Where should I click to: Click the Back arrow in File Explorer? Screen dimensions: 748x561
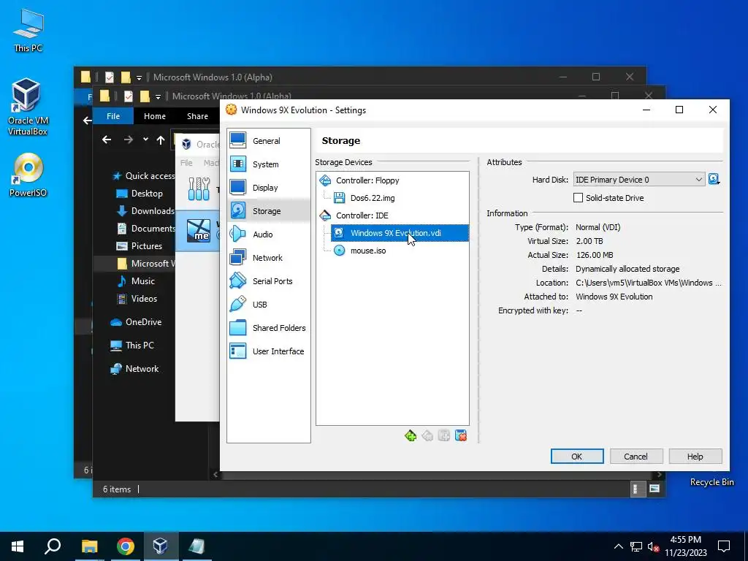[107, 140]
